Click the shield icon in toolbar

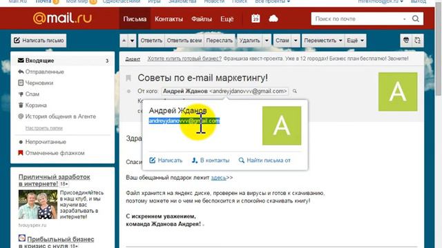(x=406, y=41)
